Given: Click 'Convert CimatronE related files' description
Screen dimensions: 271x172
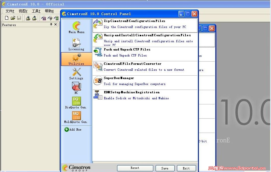Looking at the screenshot, I should pyautogui.click(x=144, y=70).
